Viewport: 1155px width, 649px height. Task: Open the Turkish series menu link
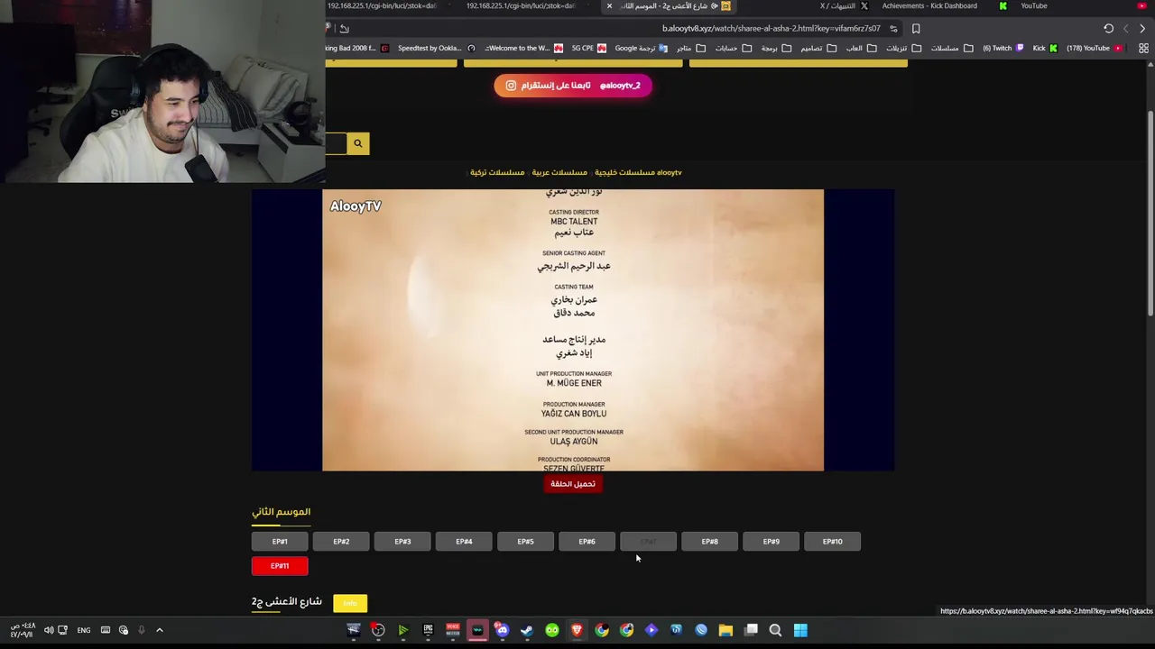[497, 172]
